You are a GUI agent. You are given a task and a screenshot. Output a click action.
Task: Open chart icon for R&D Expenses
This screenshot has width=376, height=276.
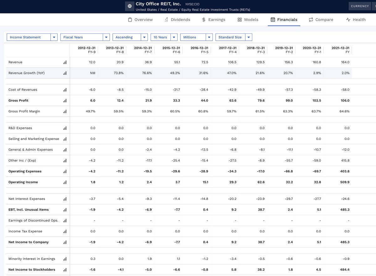(x=65, y=128)
